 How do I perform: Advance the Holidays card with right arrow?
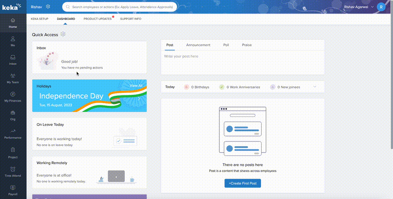[x=140, y=99]
